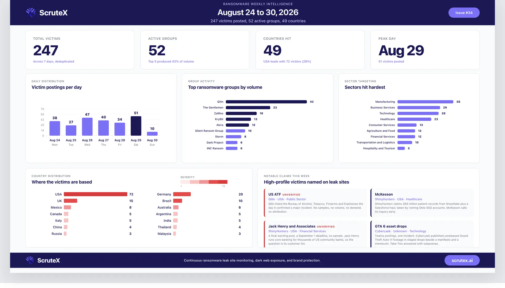Image resolution: width=505 pixels, height=288 pixels.
Task: Click 'Where the victims are based' heading
Action: [62, 182]
